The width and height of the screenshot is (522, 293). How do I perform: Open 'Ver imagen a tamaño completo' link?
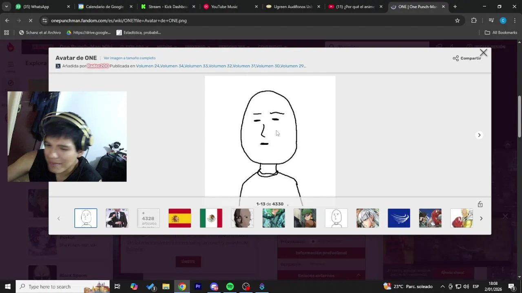click(x=130, y=58)
